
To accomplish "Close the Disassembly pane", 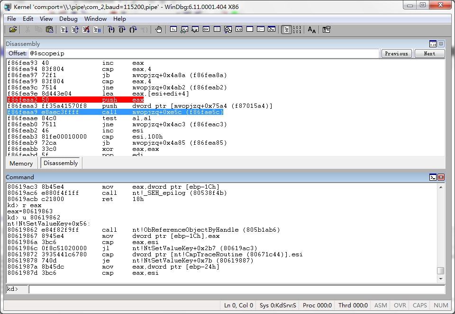I will tap(441, 44).
